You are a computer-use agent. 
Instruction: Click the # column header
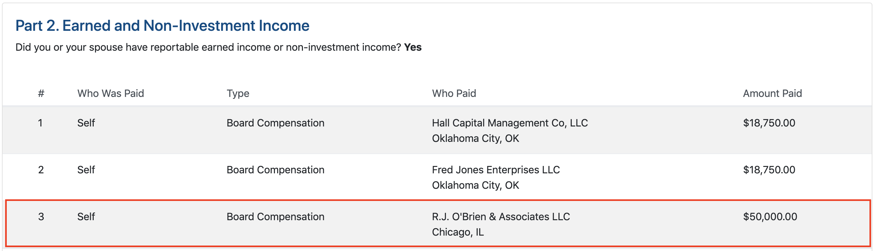[x=41, y=93]
